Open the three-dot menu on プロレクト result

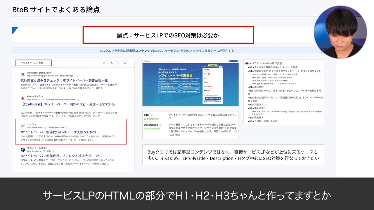point(53,151)
